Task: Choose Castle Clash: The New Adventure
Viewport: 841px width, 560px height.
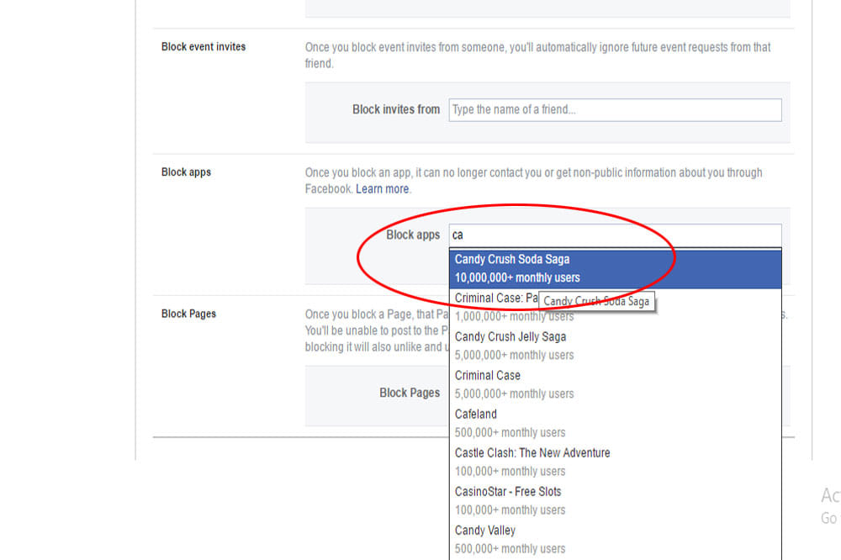Action: click(616, 462)
